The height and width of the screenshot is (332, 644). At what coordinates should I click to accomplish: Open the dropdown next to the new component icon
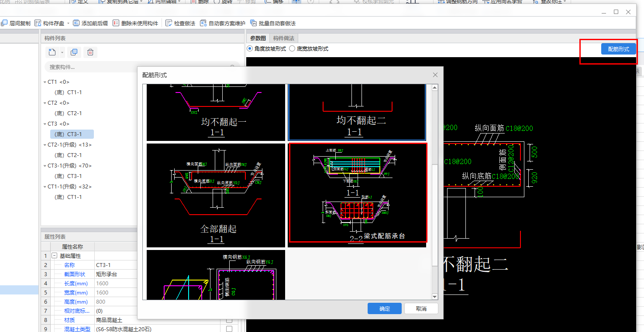[x=62, y=52]
